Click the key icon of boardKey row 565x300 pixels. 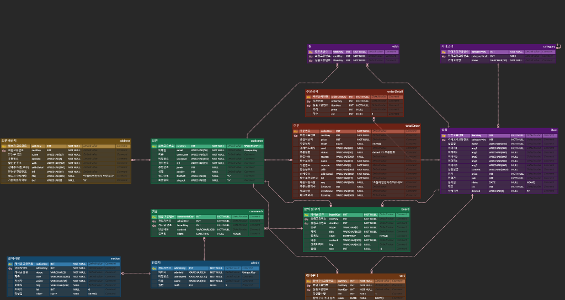[306, 215]
